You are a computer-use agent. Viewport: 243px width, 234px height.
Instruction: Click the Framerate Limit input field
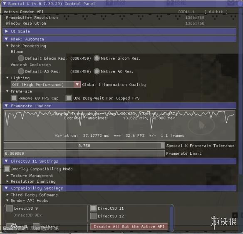click(84, 153)
